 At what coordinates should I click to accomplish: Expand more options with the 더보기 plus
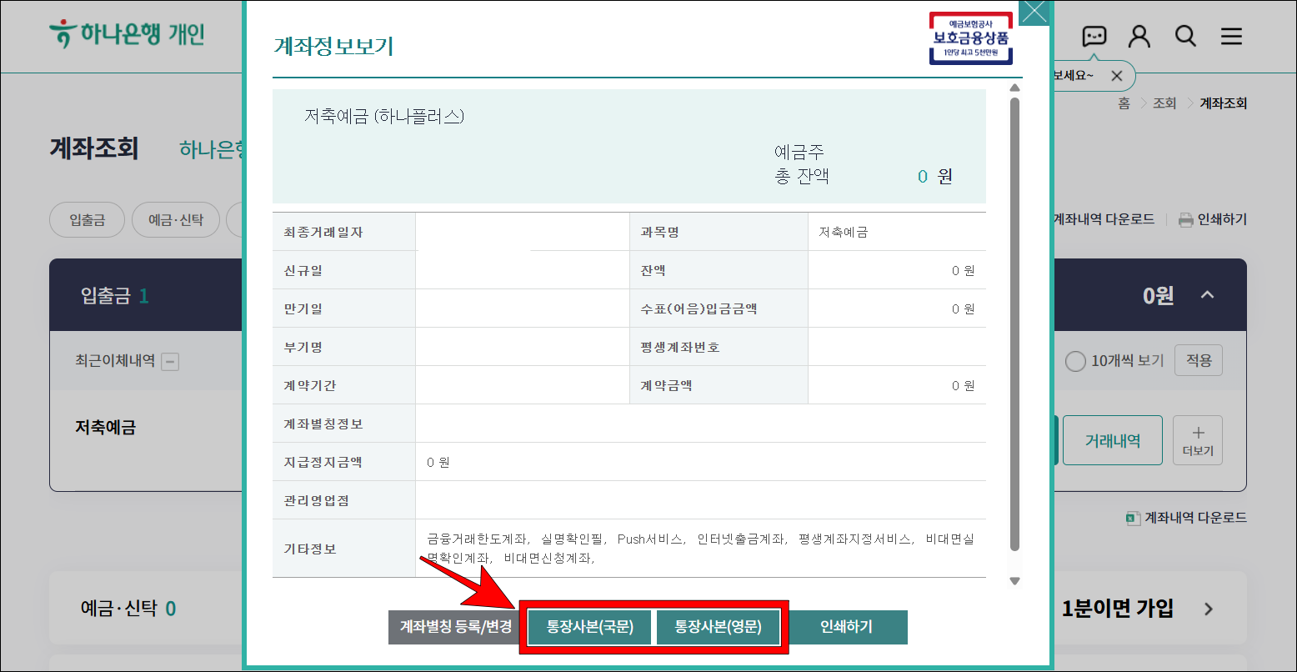(1197, 439)
